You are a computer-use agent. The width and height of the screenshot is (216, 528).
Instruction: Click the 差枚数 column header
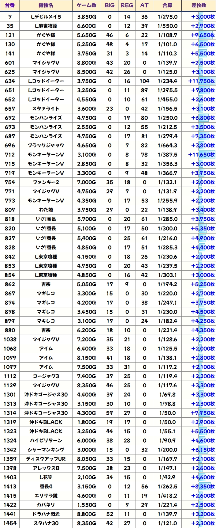pyautogui.click(x=199, y=5)
